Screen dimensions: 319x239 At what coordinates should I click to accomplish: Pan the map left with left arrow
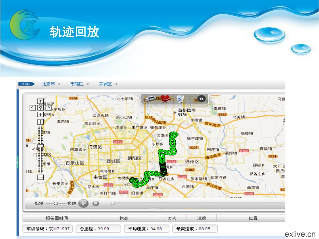32,108
